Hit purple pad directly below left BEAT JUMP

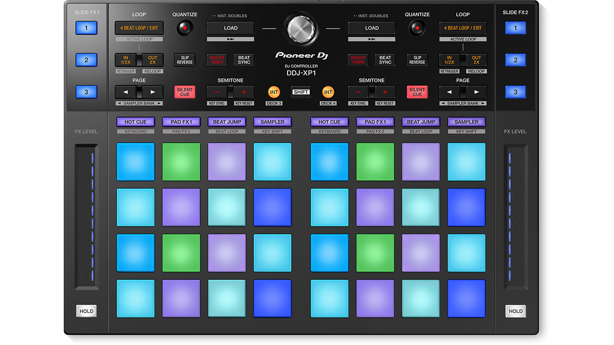[x=227, y=162]
